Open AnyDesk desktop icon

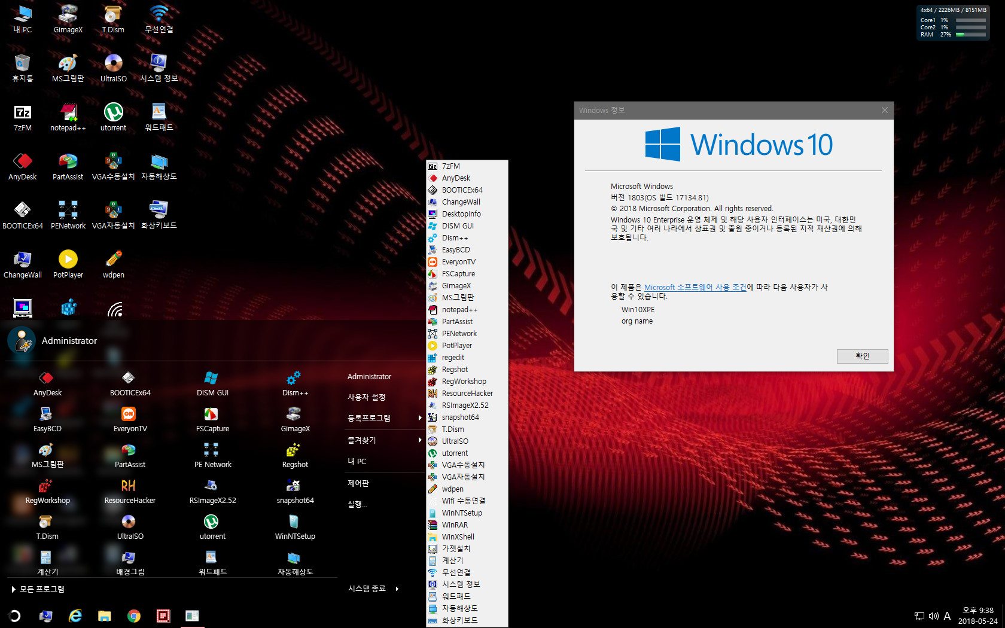23,166
